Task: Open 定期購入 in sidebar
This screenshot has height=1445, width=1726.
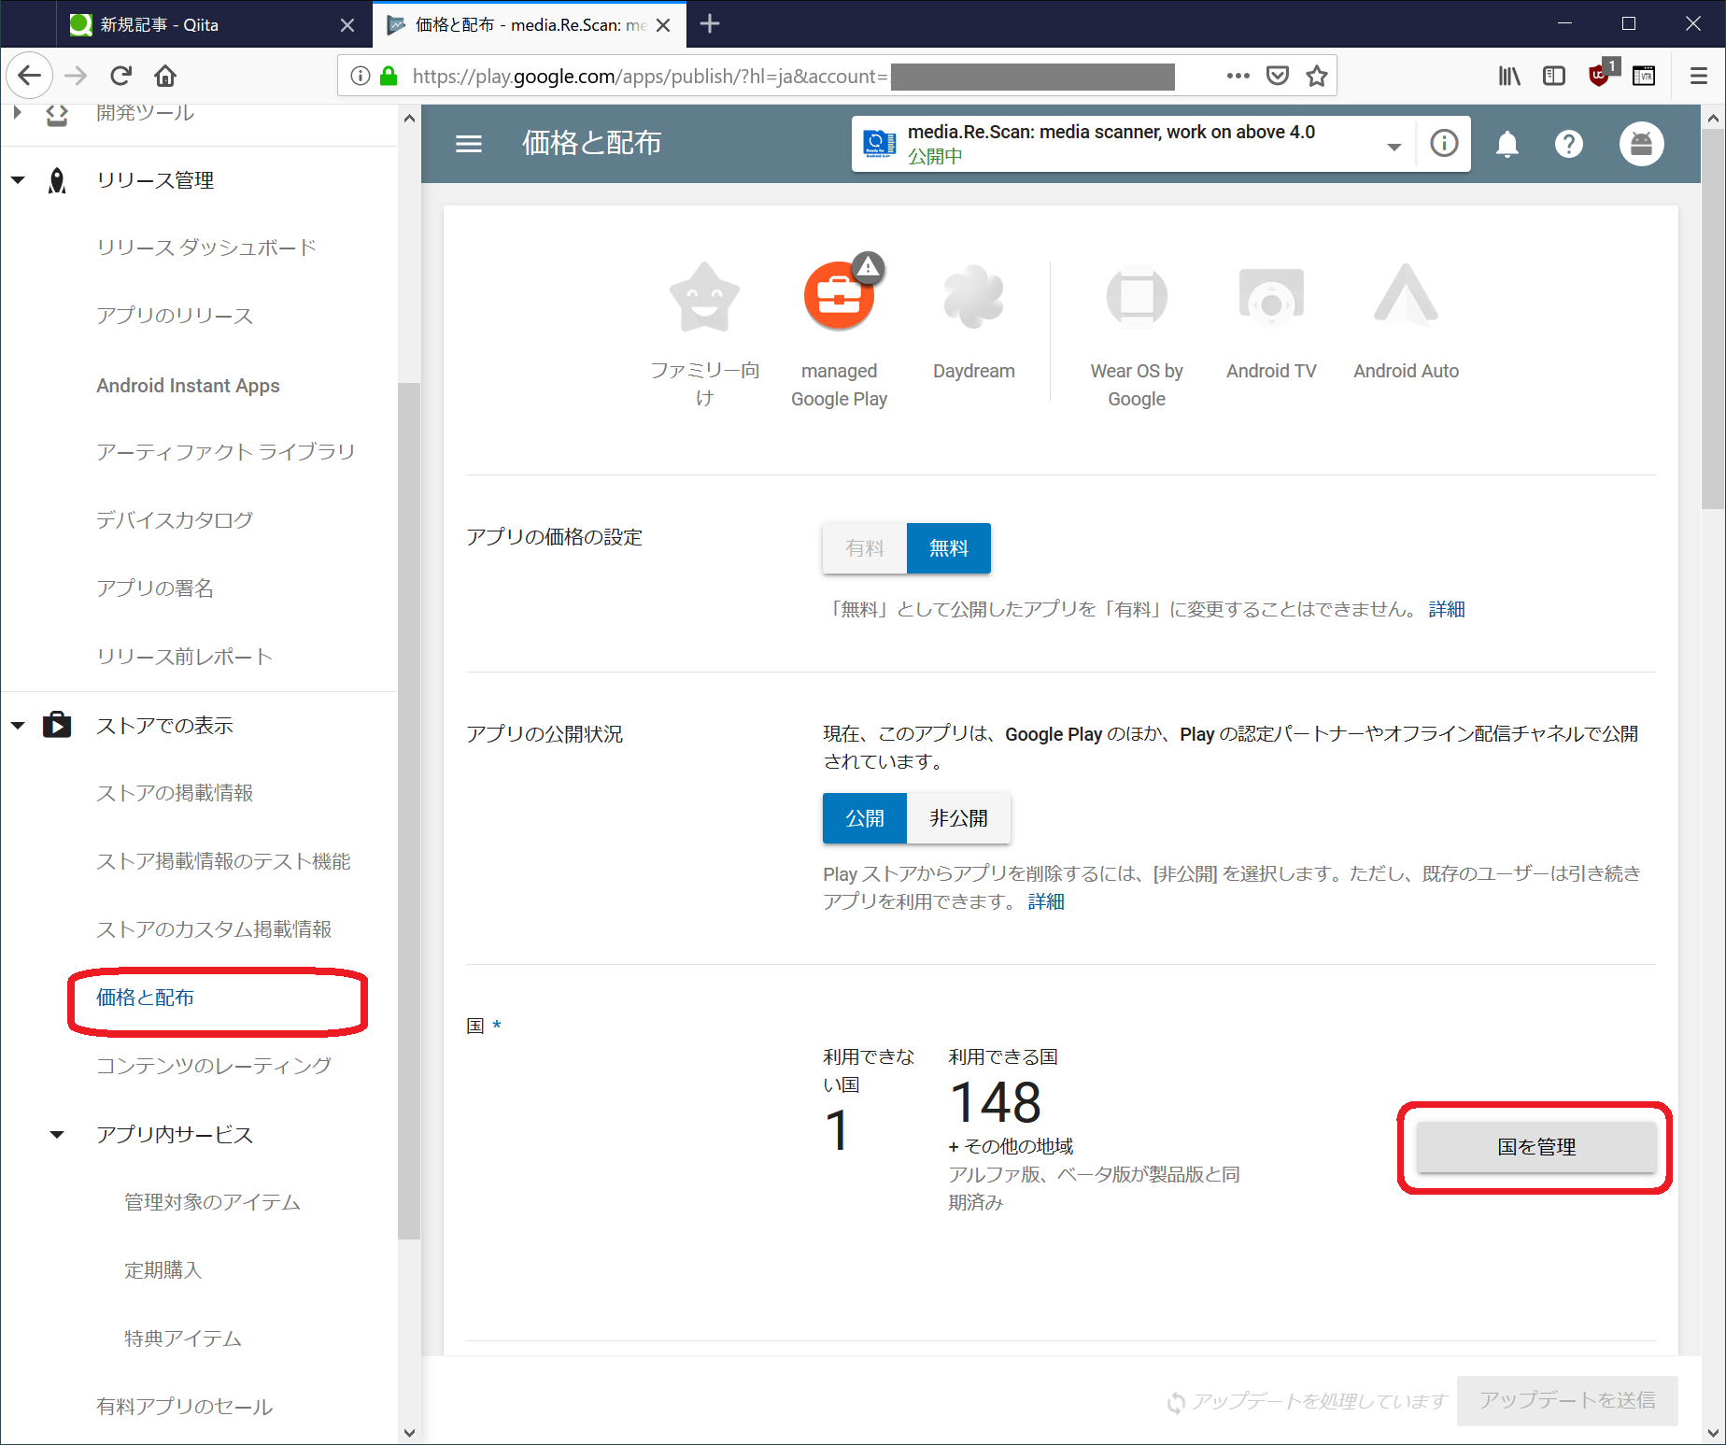Action: (x=163, y=1270)
